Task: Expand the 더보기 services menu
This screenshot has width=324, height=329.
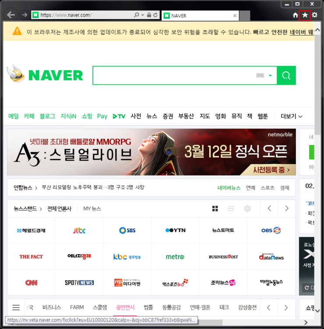Action: (292, 116)
